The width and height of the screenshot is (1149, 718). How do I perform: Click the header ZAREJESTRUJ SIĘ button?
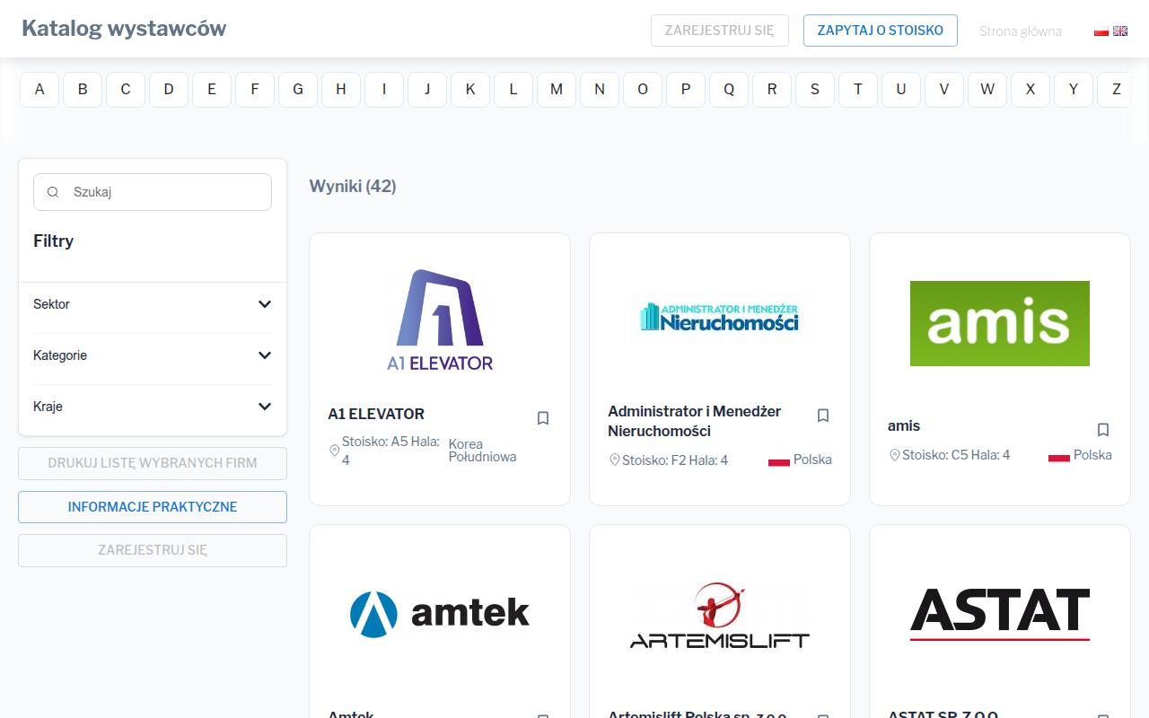(719, 31)
